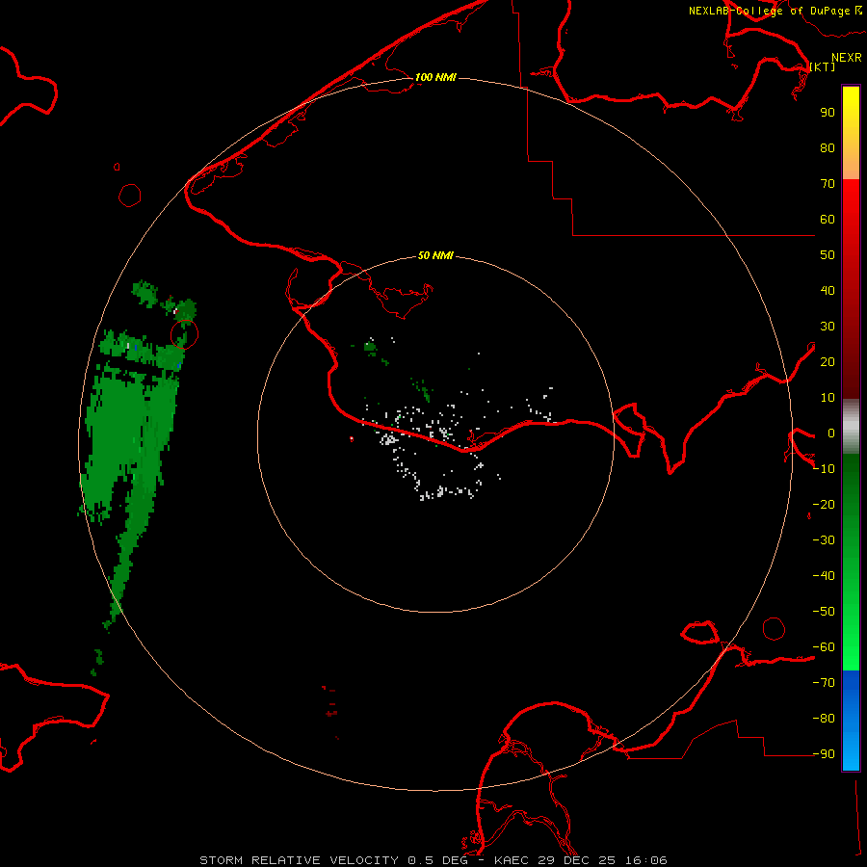The height and width of the screenshot is (867, 867).
Task: Click the gray zero-velocity segment of color bar
Action: (x=851, y=427)
